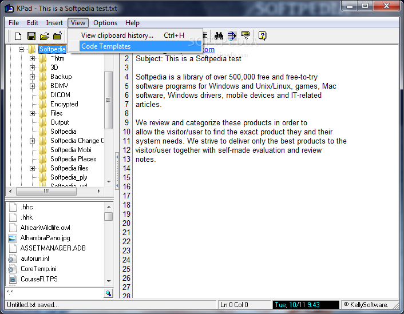
Task: Click the upper blue splitter arrow between panels
Action: coord(117,157)
